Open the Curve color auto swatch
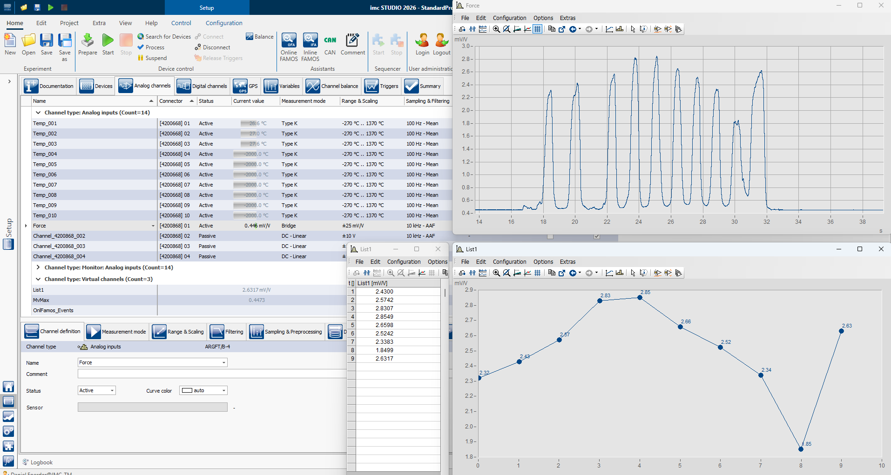The image size is (891, 475). pyautogui.click(x=203, y=390)
